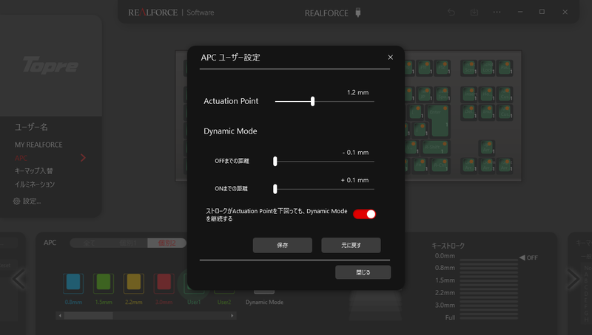This screenshot has height=335, width=592.
Task: Click the OFFまでの距離 slider handle
Action: point(275,162)
